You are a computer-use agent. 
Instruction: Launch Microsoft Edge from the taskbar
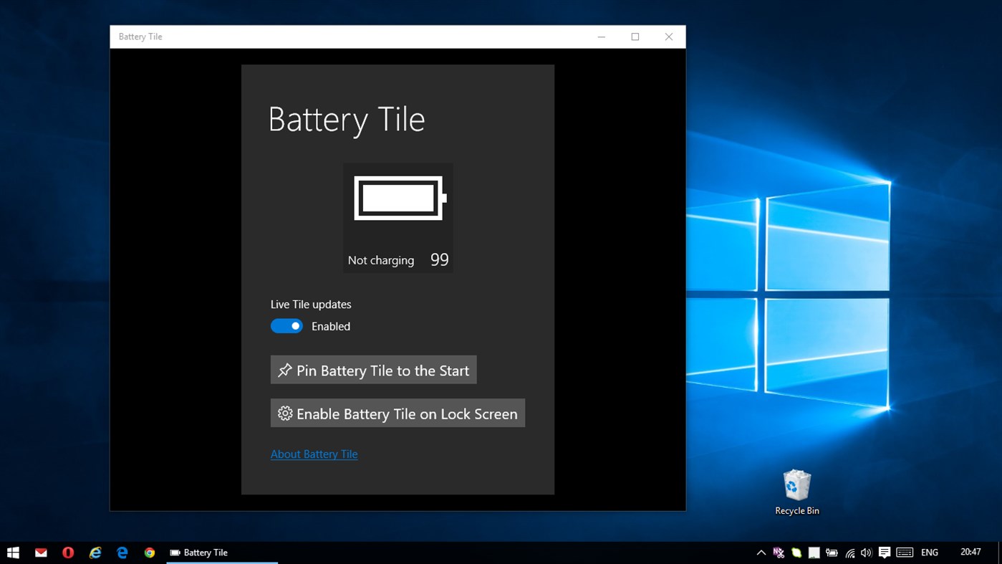pyautogui.click(x=122, y=553)
